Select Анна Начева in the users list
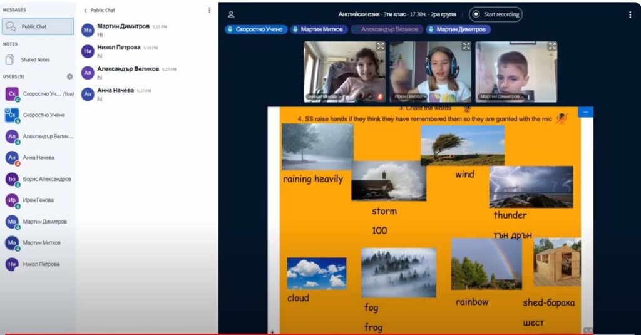This screenshot has width=641, height=335. [x=38, y=158]
